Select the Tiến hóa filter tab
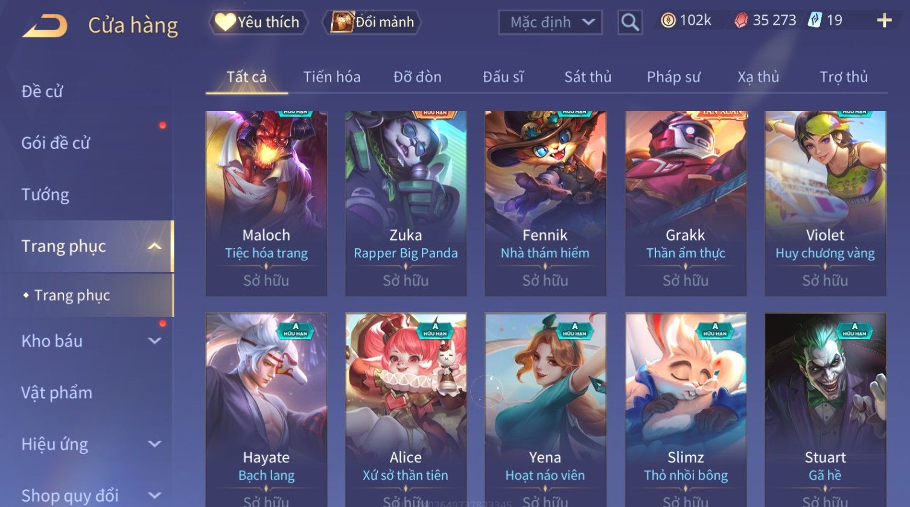This screenshot has width=910, height=507. pyautogui.click(x=332, y=77)
